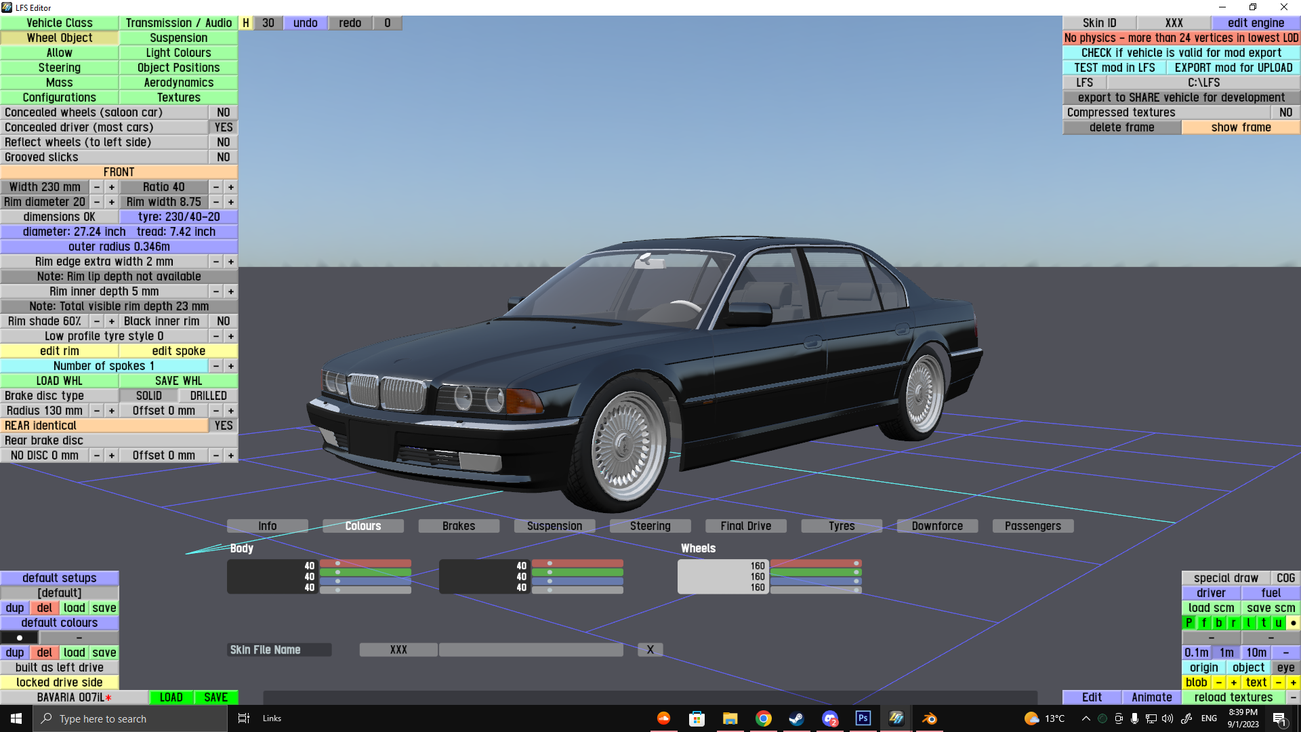Click the edit rim button
The width and height of the screenshot is (1301, 732).
(60, 351)
